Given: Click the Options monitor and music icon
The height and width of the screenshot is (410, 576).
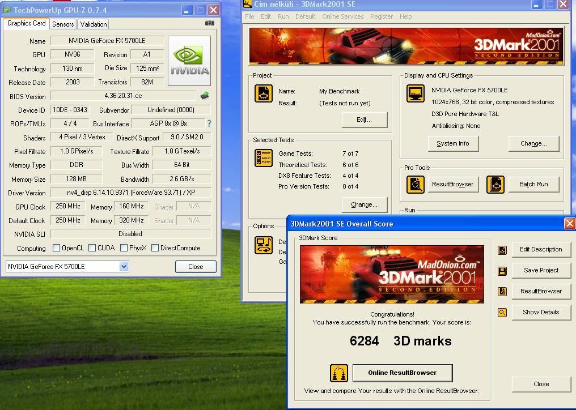Looking at the screenshot, I should tap(264, 245).
